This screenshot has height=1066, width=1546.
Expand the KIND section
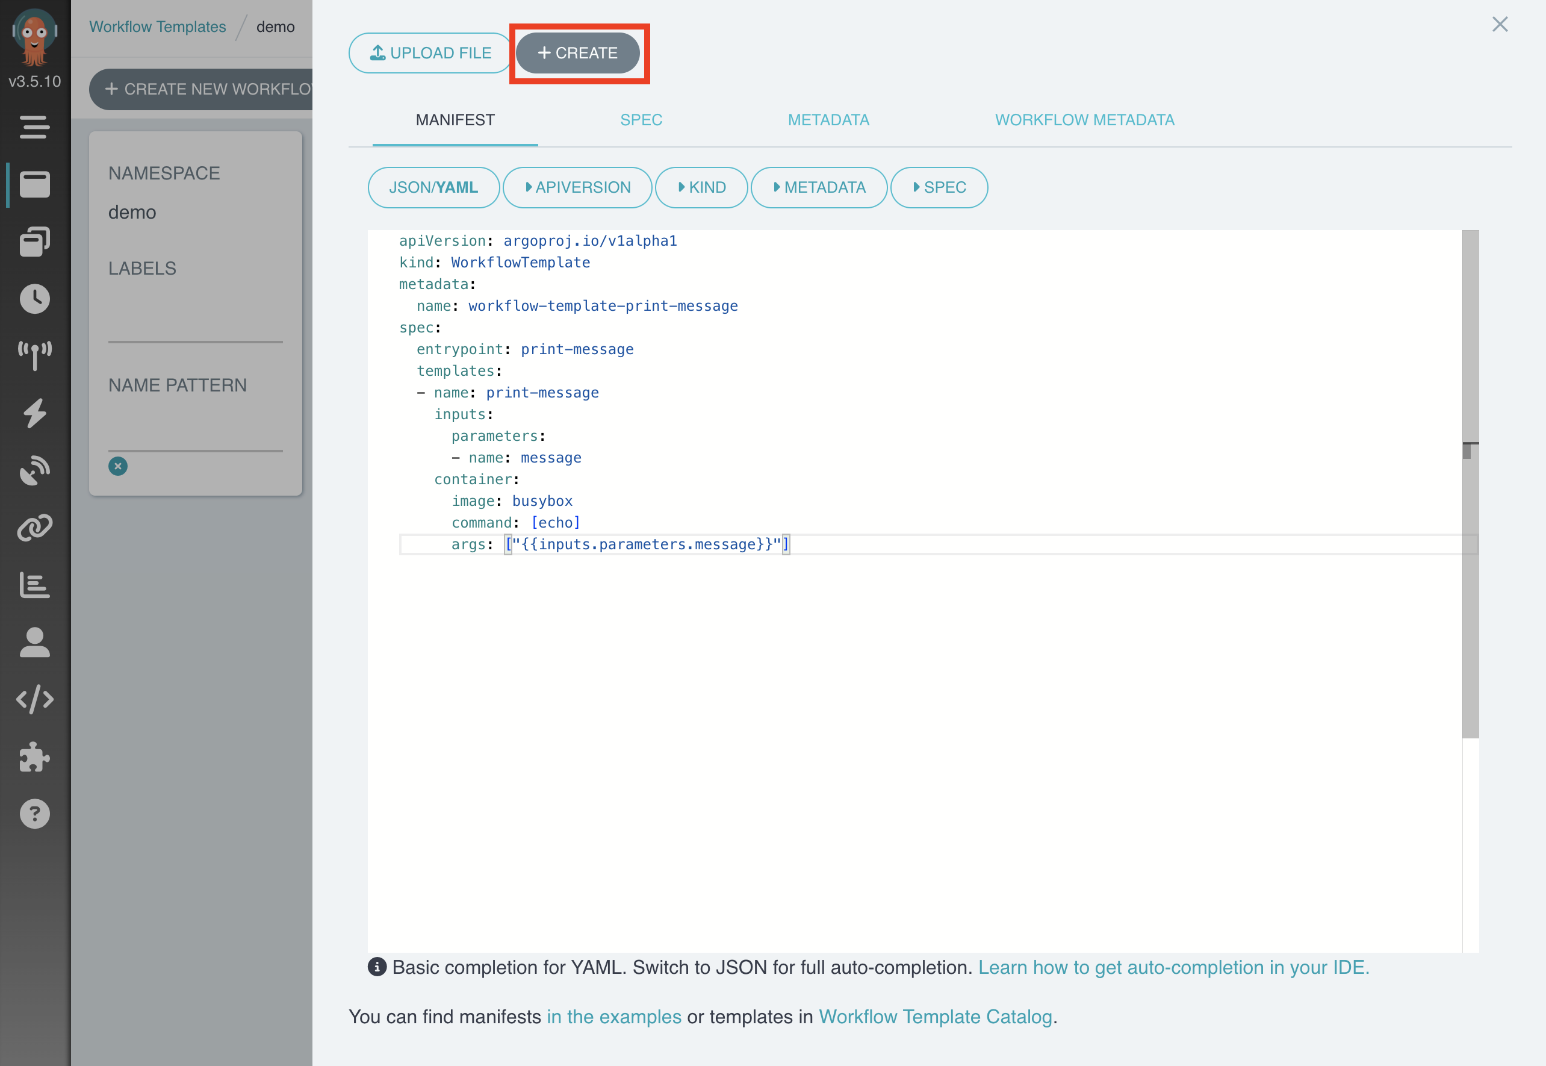click(x=701, y=188)
